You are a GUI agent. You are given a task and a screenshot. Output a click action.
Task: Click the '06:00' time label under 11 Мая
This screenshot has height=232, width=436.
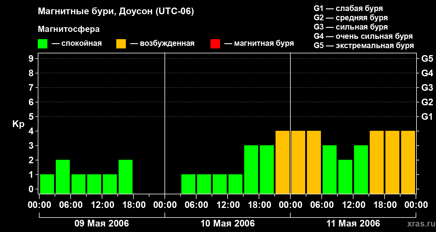(x=322, y=205)
